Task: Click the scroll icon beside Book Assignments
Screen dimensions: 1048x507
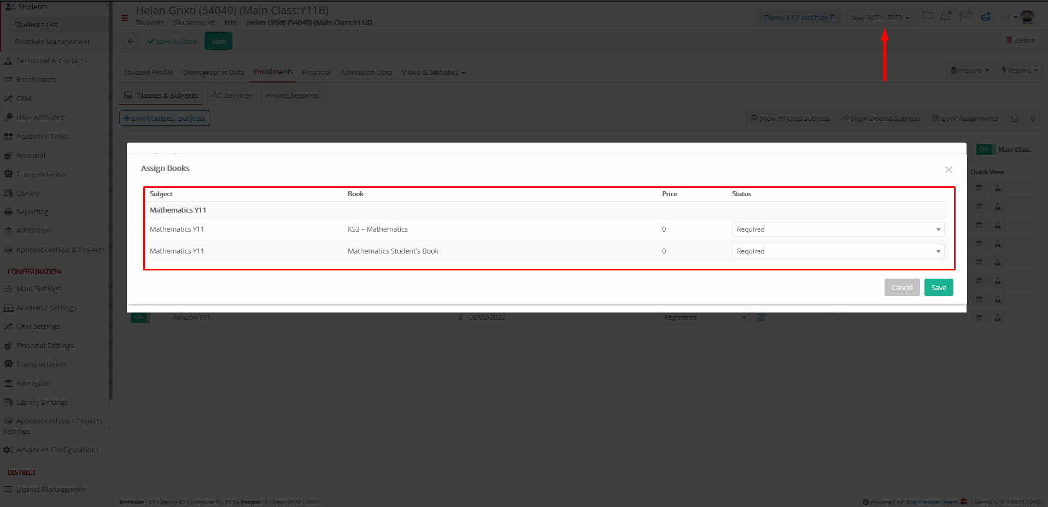Action: [1015, 119]
